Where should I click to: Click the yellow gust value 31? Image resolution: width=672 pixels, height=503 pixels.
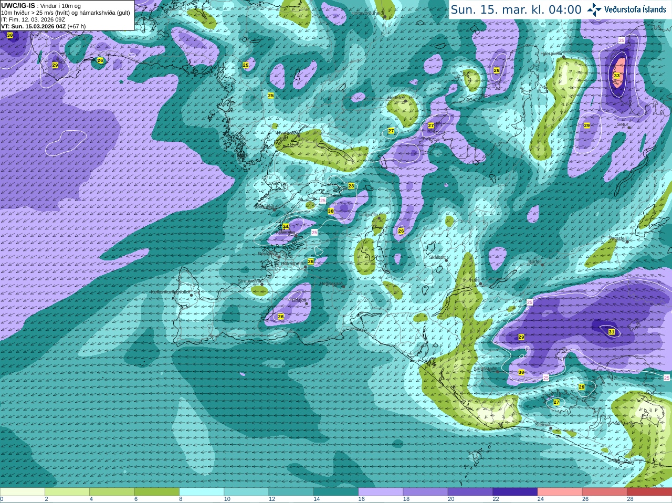(x=612, y=332)
